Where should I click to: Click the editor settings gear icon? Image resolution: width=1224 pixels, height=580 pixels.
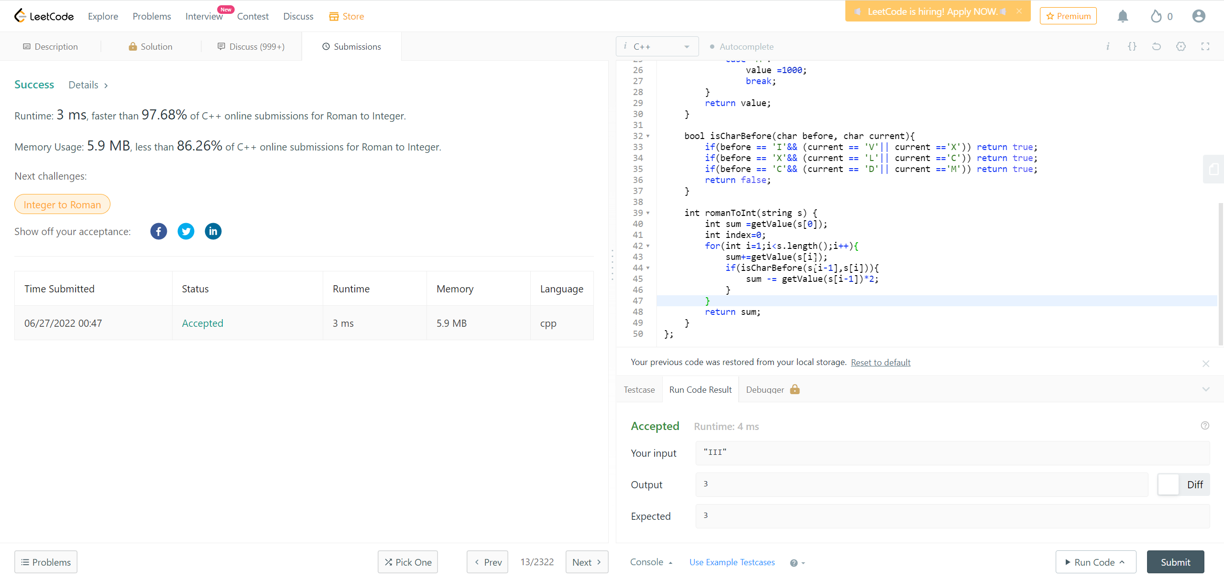click(1181, 46)
